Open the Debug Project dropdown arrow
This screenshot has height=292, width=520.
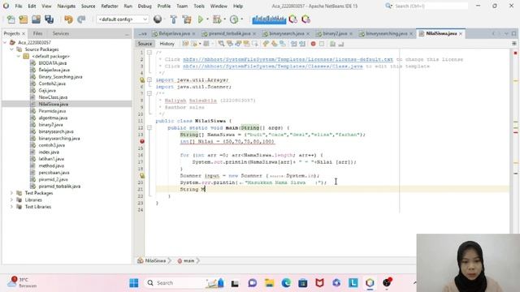tap(224, 19)
